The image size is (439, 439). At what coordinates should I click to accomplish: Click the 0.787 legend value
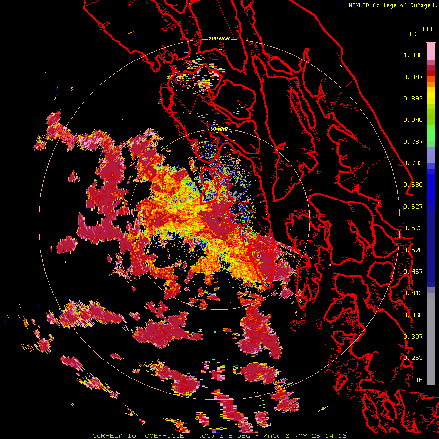coord(413,141)
